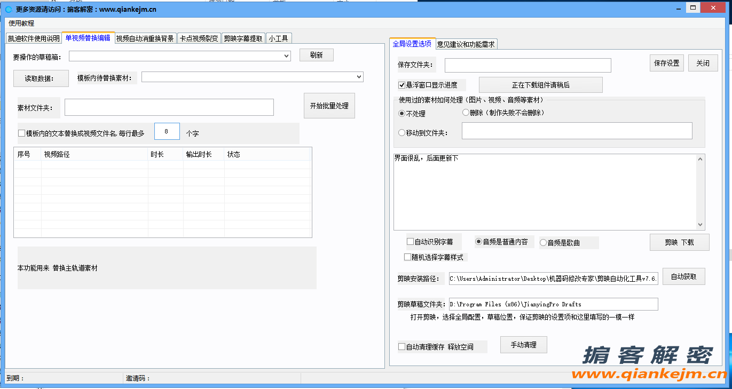Select the 移动到文件夹 radio option
732x389 pixels.
(402, 133)
